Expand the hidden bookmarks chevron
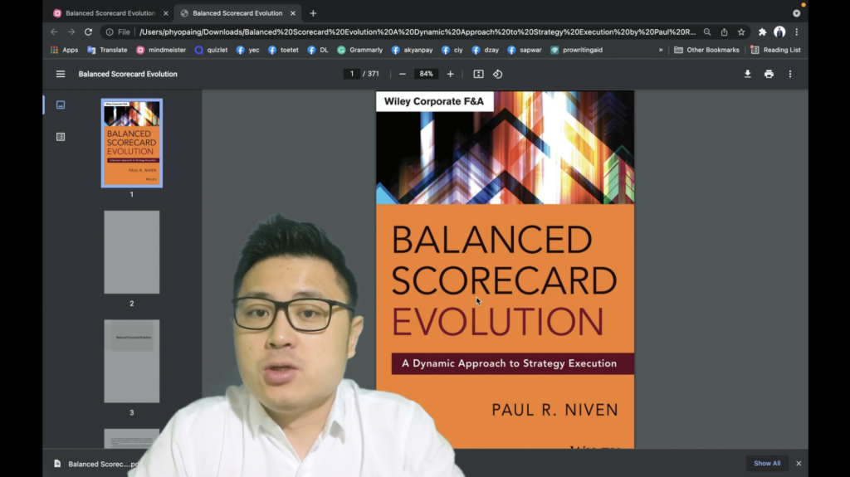Screen dimensions: 850x477 (661, 50)
